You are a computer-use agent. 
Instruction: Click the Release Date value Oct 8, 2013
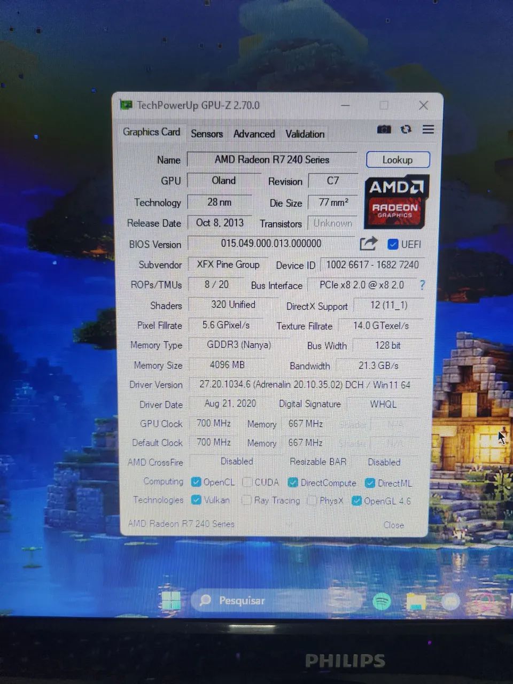coord(220,223)
